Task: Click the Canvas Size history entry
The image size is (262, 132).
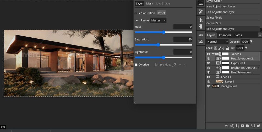Action: pos(214,23)
